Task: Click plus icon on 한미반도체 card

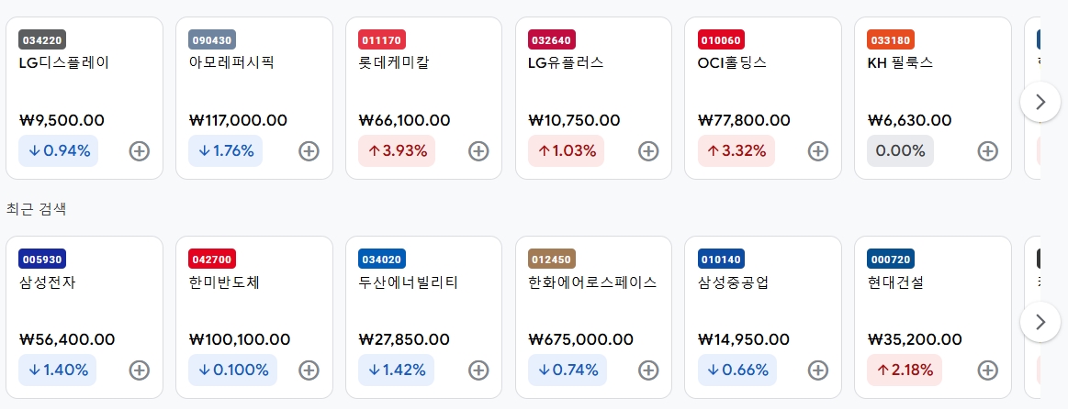Action: 309,370
